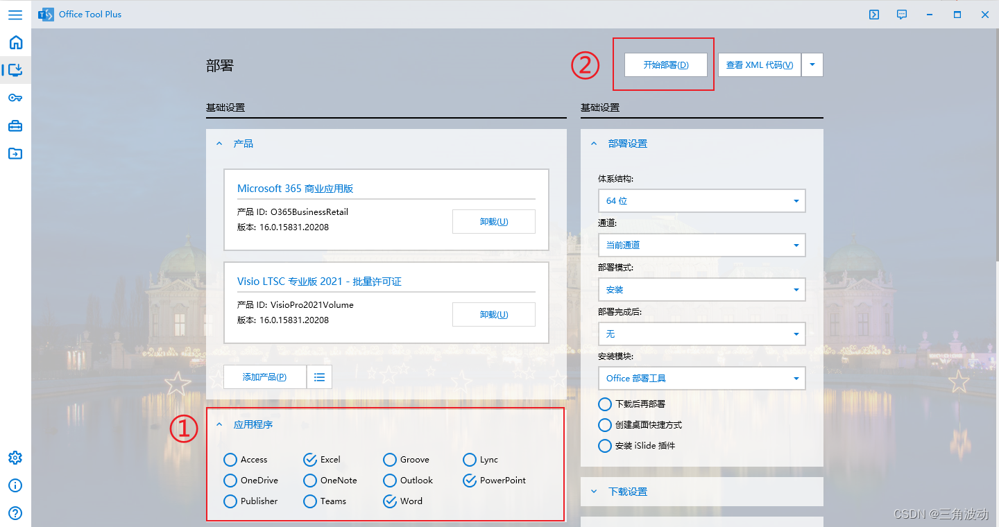This screenshot has width=999, height=527.
Task: Check the Groove application
Action: tap(390, 460)
